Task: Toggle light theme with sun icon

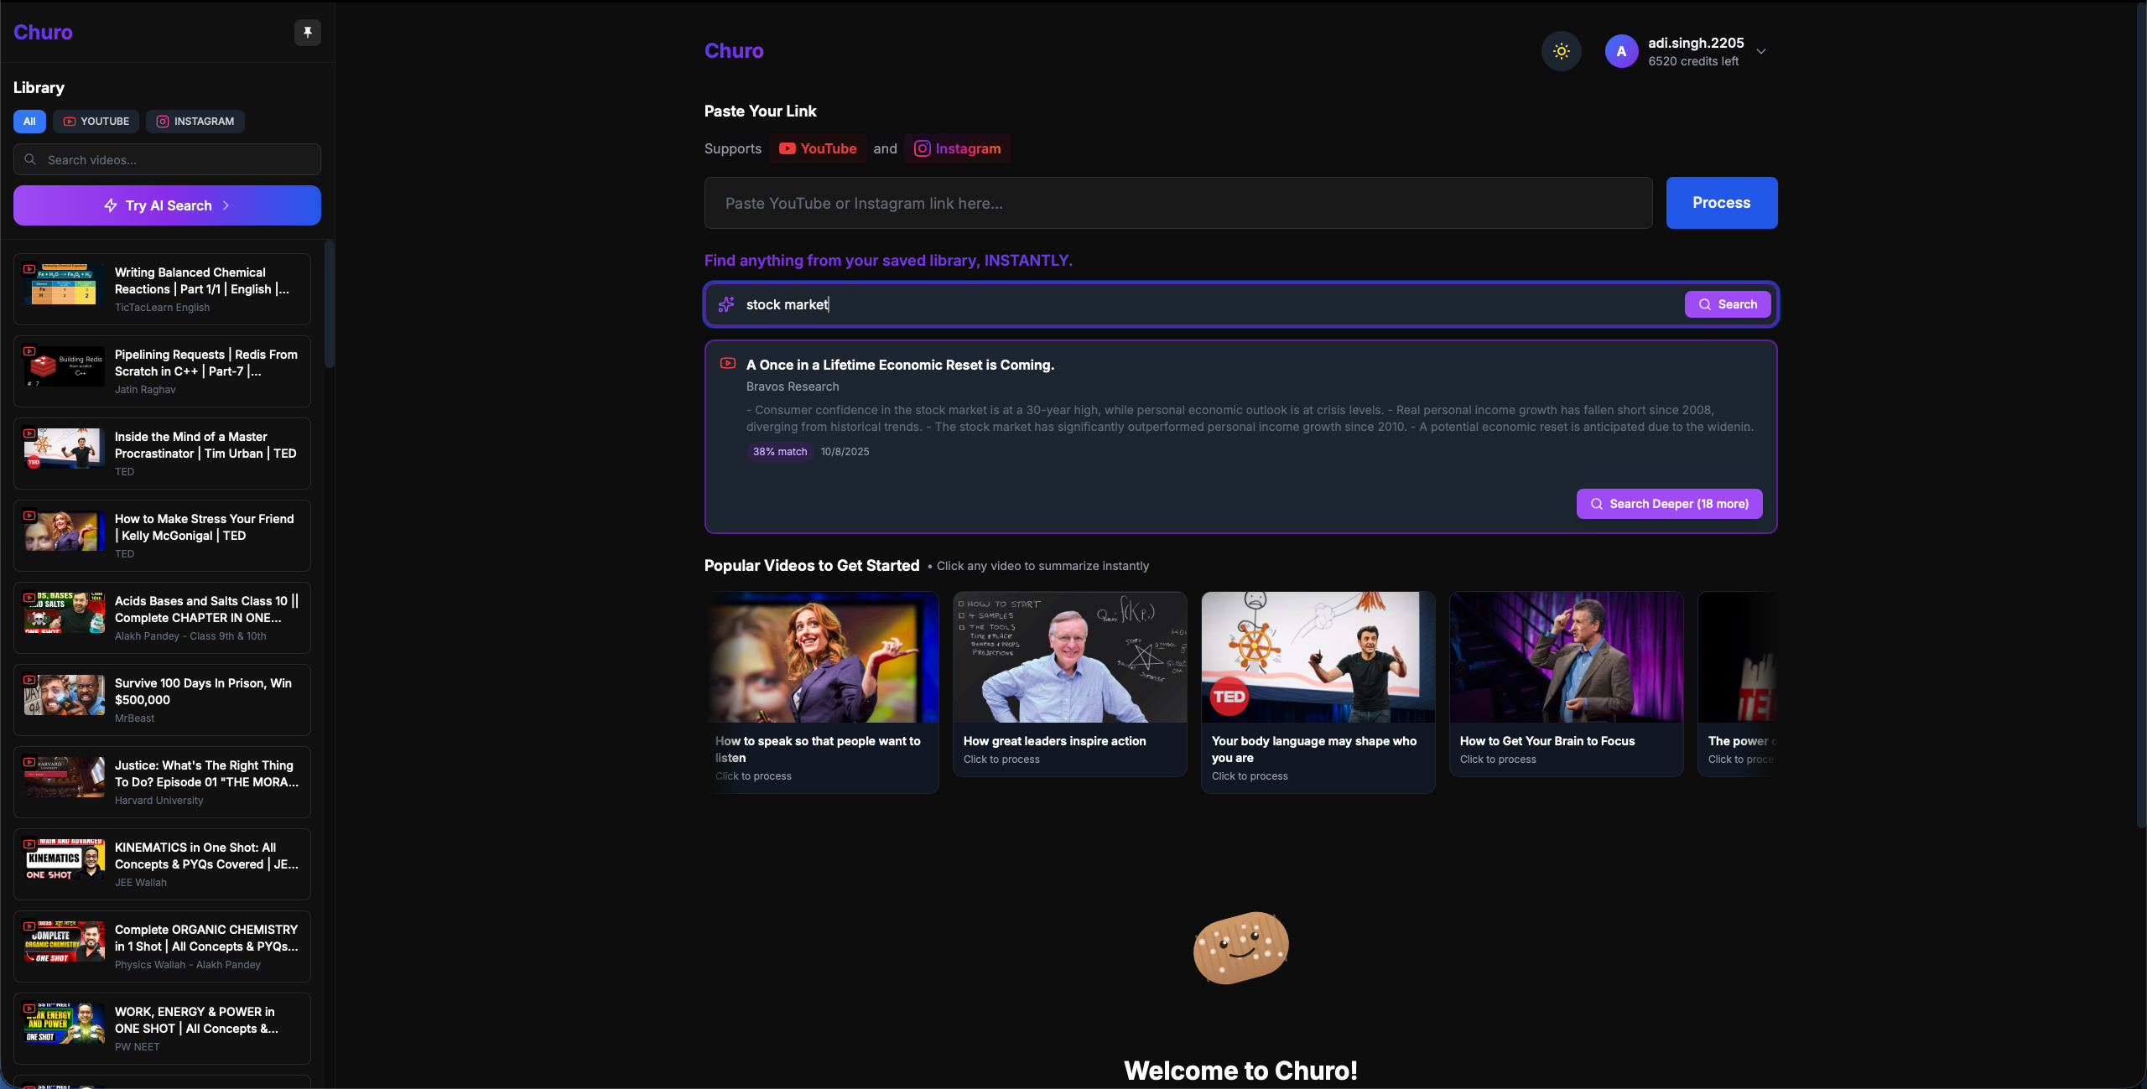Action: click(x=1561, y=51)
